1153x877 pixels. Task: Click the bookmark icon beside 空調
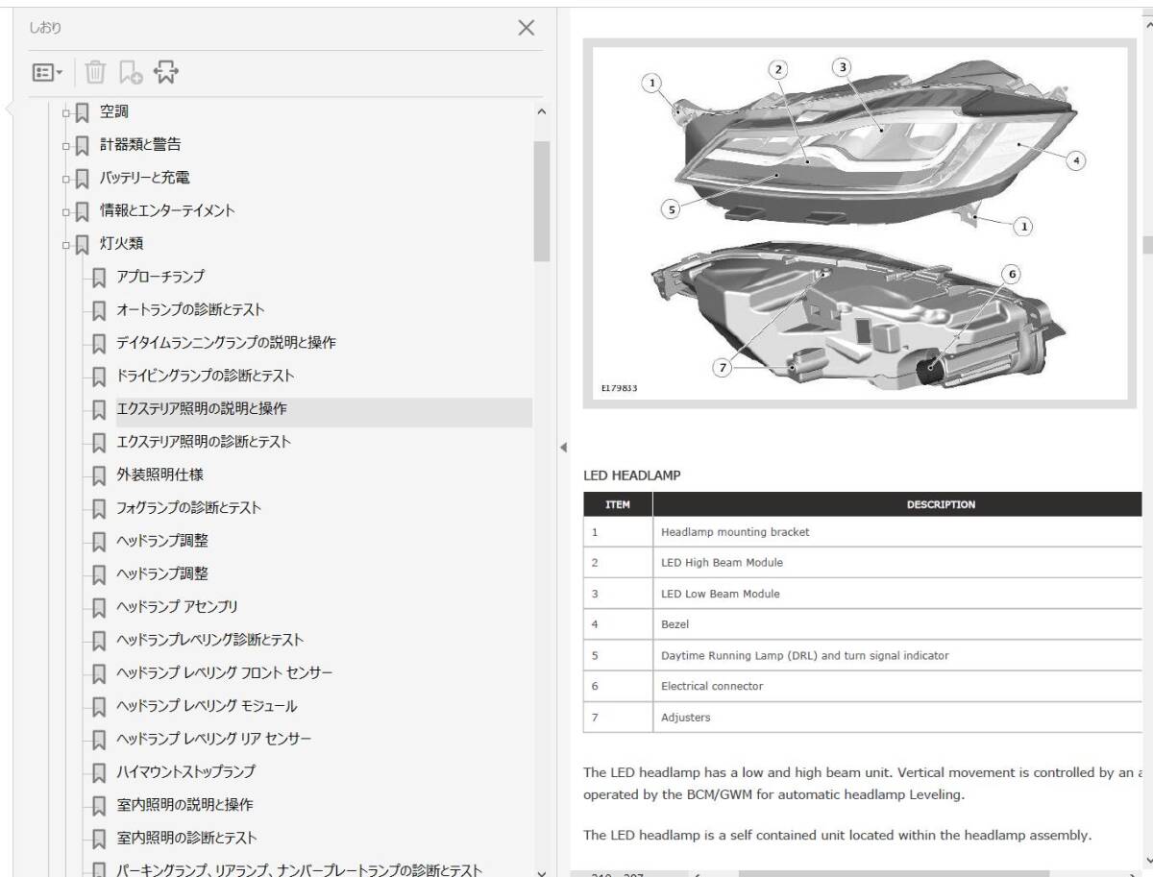pyautogui.click(x=80, y=111)
